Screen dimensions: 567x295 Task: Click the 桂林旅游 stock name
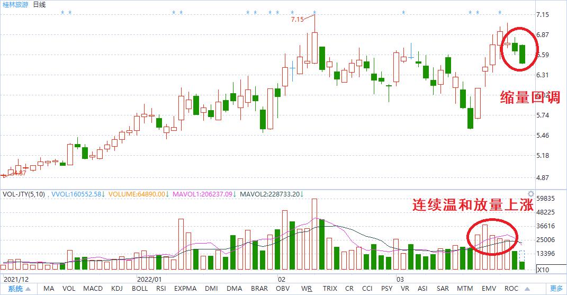pyautogui.click(x=15, y=5)
